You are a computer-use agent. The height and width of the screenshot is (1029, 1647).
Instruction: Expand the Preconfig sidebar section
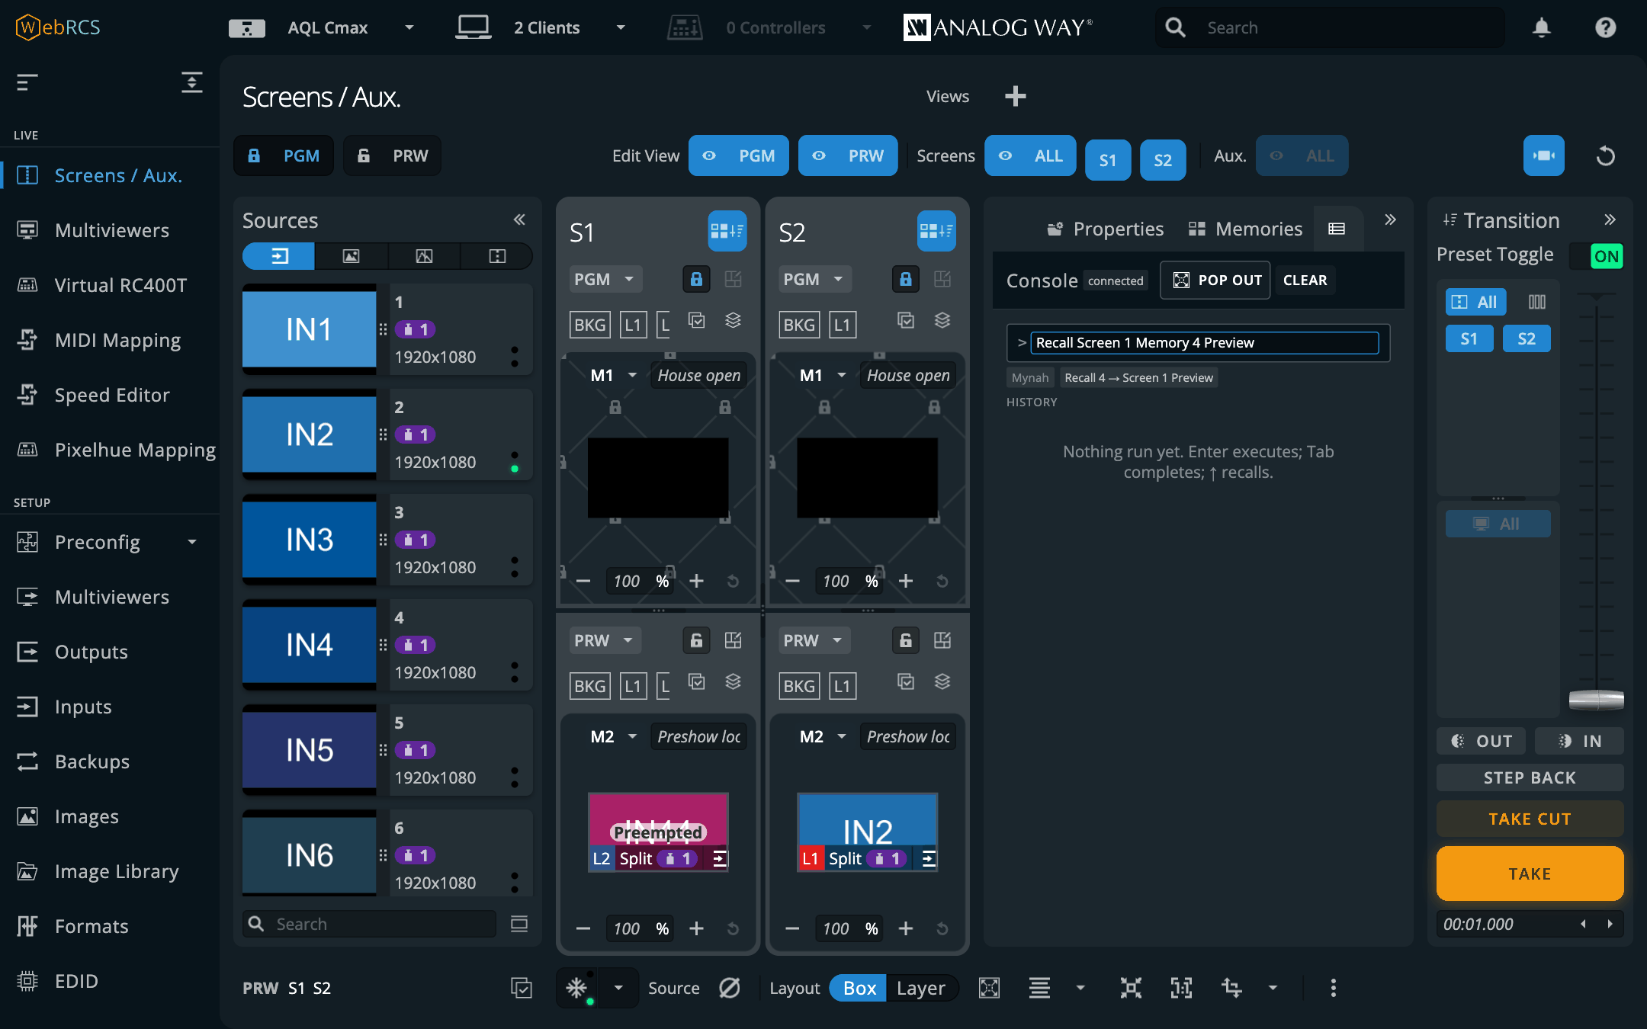pyautogui.click(x=192, y=542)
